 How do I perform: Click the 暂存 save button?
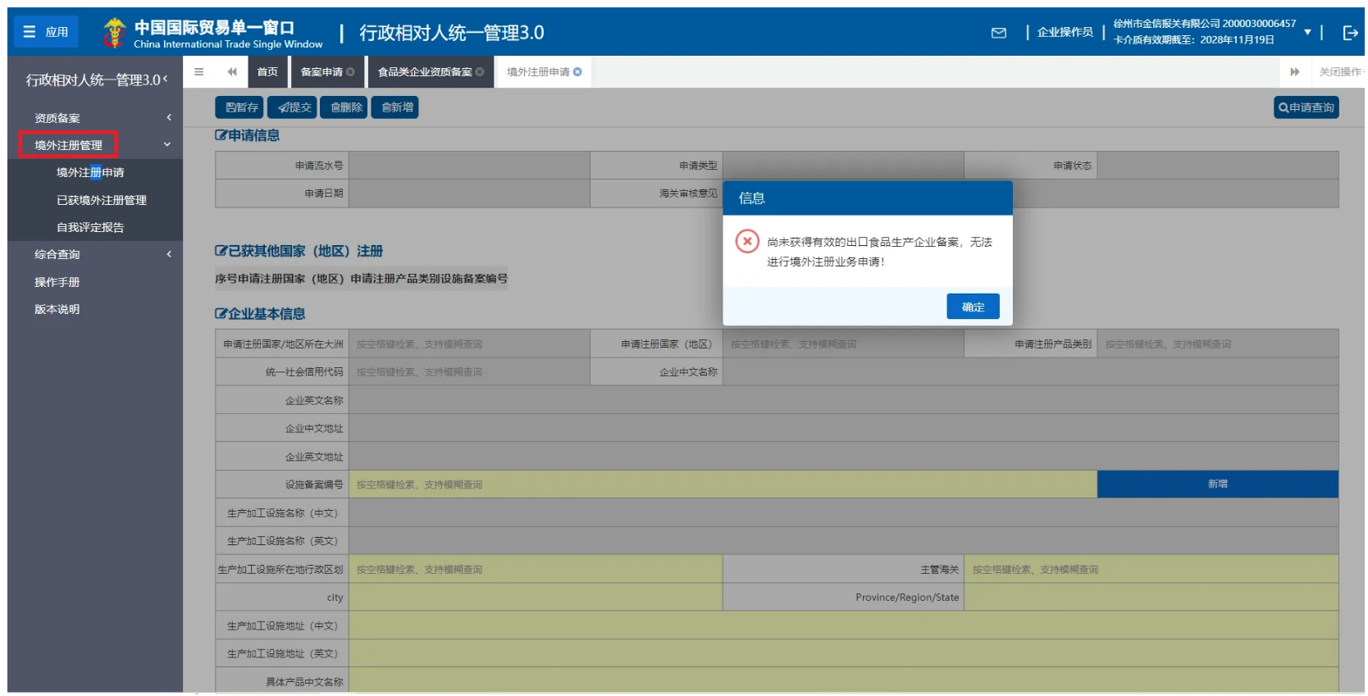239,107
